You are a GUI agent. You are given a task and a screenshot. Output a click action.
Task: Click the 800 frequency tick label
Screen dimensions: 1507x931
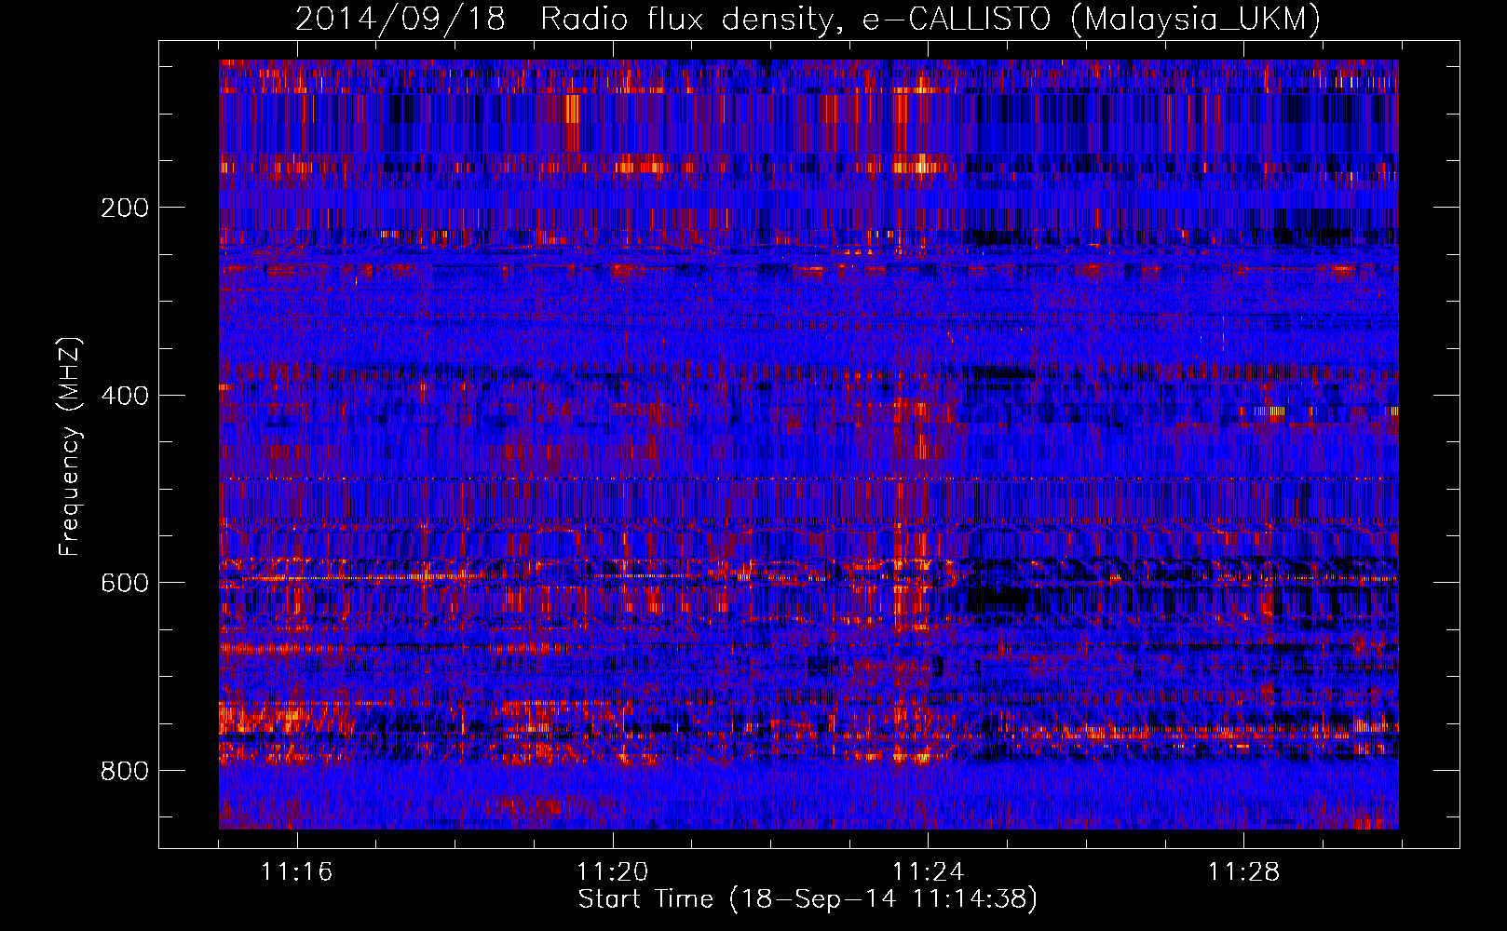click(124, 771)
